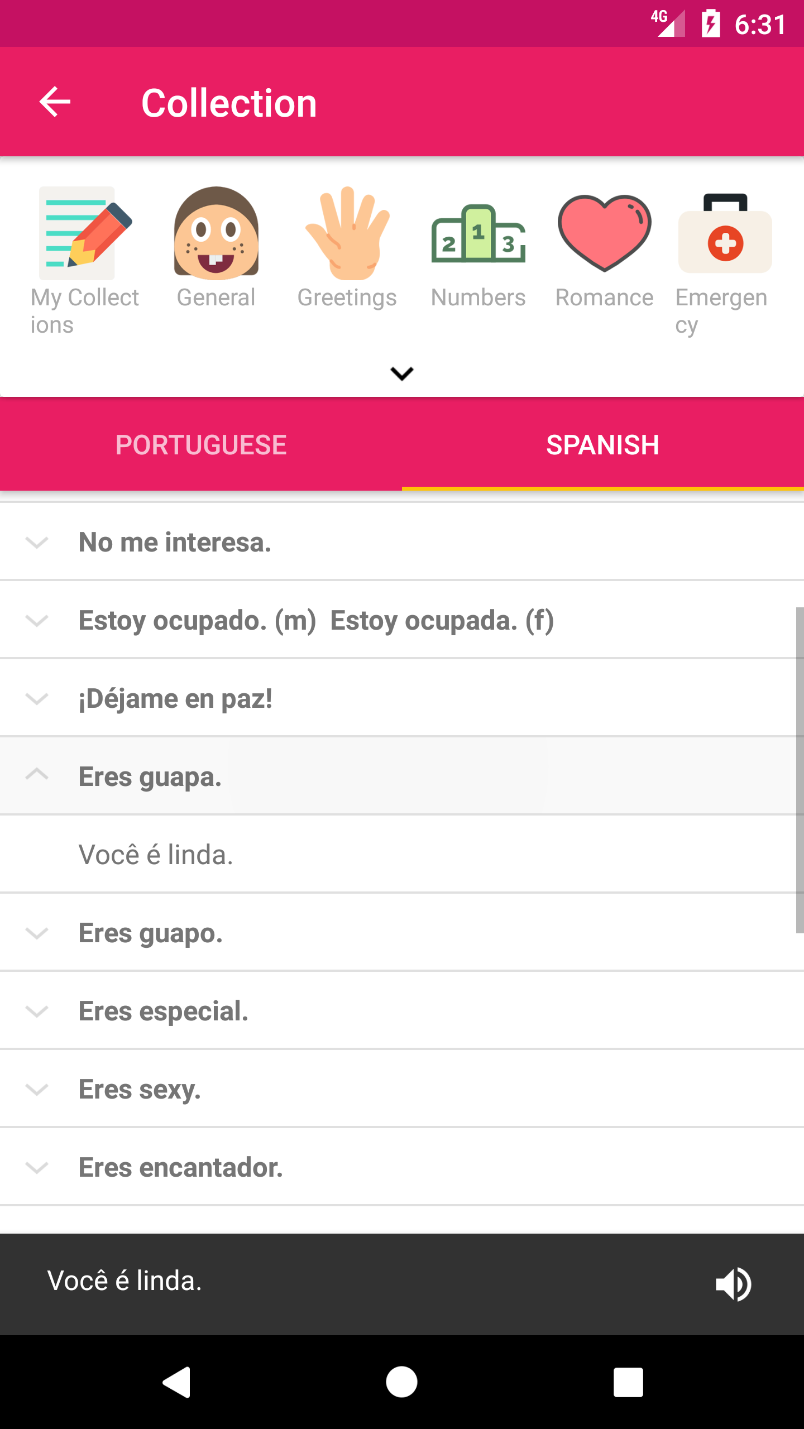The height and width of the screenshot is (1429, 804).
Task: Choose the Numbers podium icon
Action: pyautogui.click(x=478, y=233)
